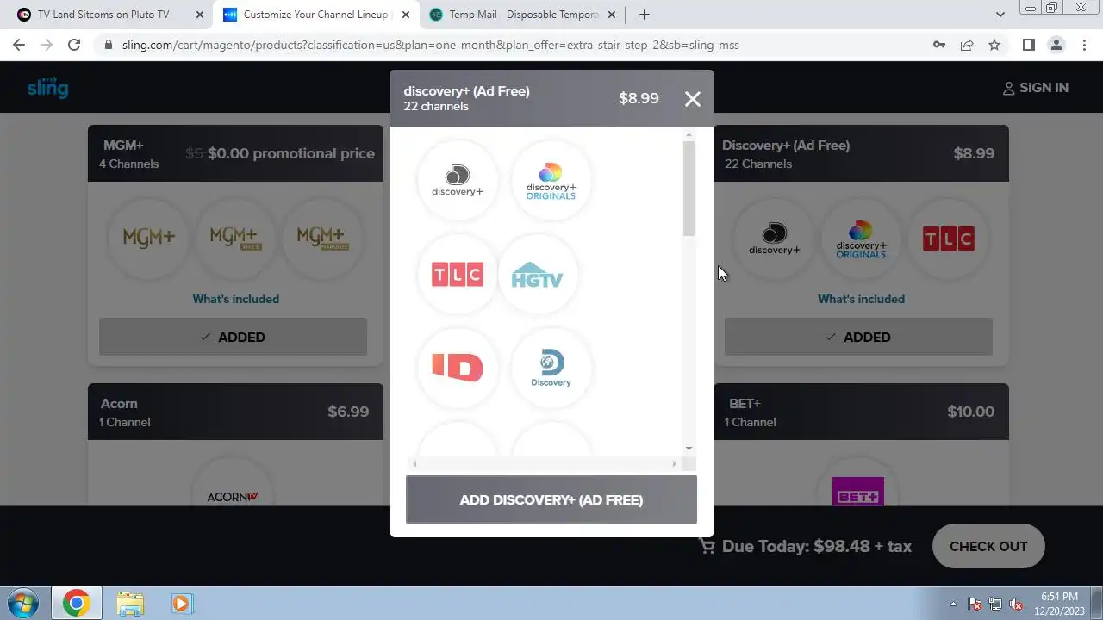Click ADD DISCOVERY+ (AD FREE) button
The height and width of the screenshot is (620, 1103).
point(551,499)
